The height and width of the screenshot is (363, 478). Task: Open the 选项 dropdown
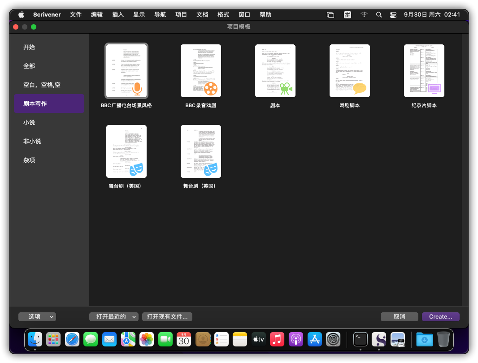(37, 317)
